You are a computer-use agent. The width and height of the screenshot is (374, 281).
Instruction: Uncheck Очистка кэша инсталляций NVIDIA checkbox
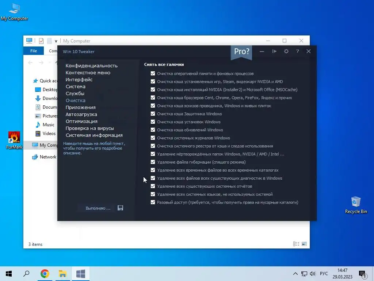click(153, 90)
